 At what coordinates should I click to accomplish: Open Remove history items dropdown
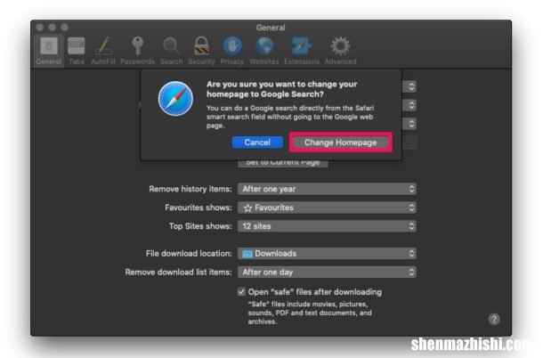(327, 189)
